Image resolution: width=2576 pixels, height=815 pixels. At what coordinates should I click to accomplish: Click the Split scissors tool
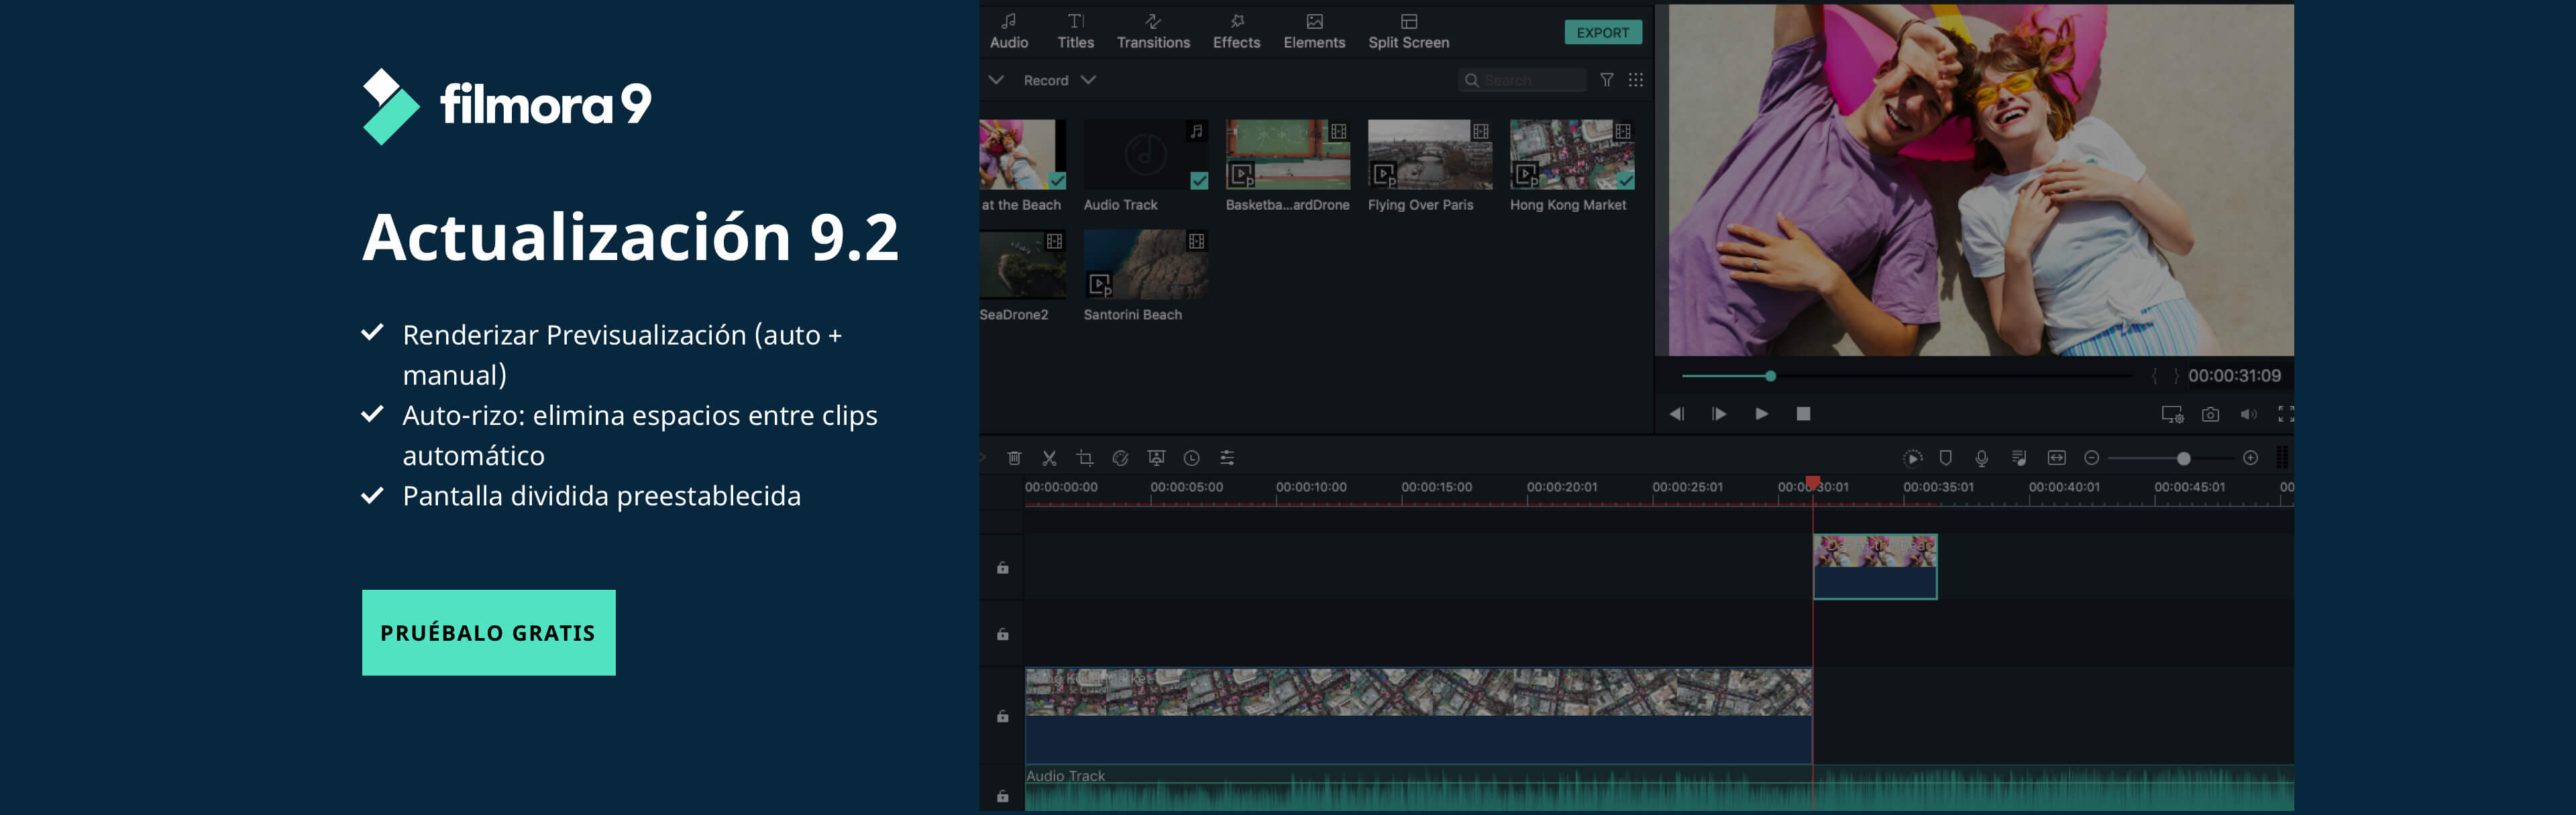(1049, 458)
